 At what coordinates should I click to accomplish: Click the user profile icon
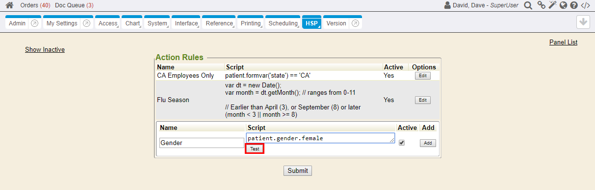pyautogui.click(x=447, y=5)
